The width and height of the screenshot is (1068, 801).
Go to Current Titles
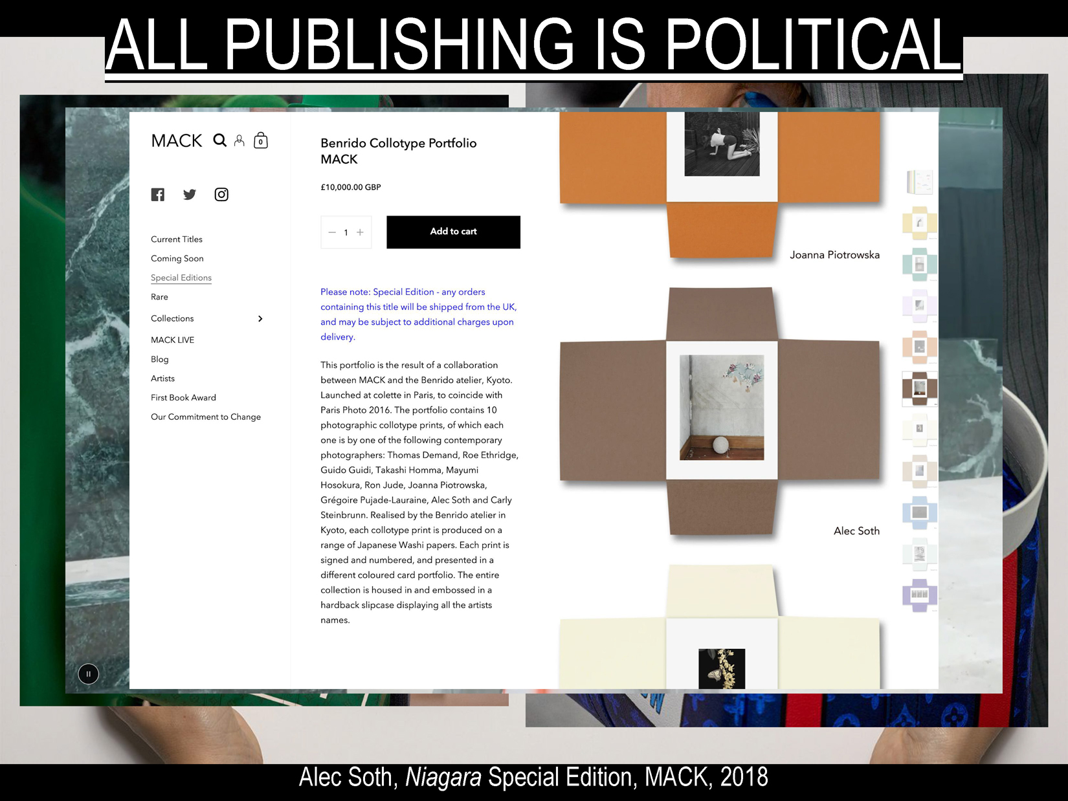(x=177, y=239)
